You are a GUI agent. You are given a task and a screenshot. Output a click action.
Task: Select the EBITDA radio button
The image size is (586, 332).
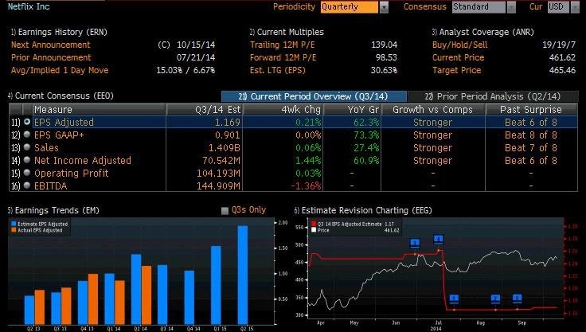(x=27, y=186)
